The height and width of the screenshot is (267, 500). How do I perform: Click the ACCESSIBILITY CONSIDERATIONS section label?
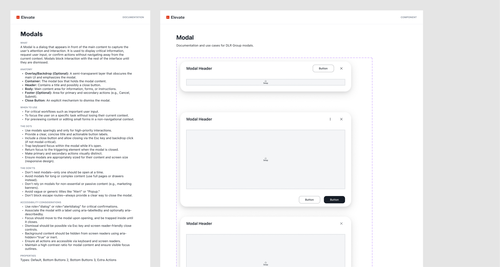41,202
